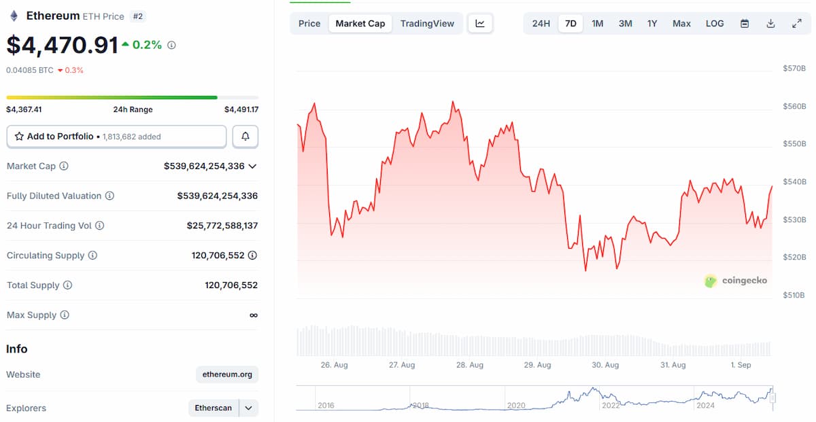Switch to the Price chart tab
Image resolution: width=816 pixels, height=422 pixels.
[309, 23]
